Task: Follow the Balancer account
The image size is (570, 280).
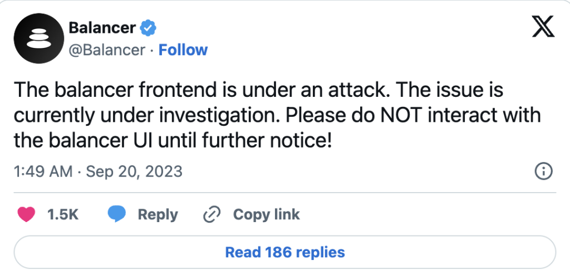Action: (x=183, y=50)
